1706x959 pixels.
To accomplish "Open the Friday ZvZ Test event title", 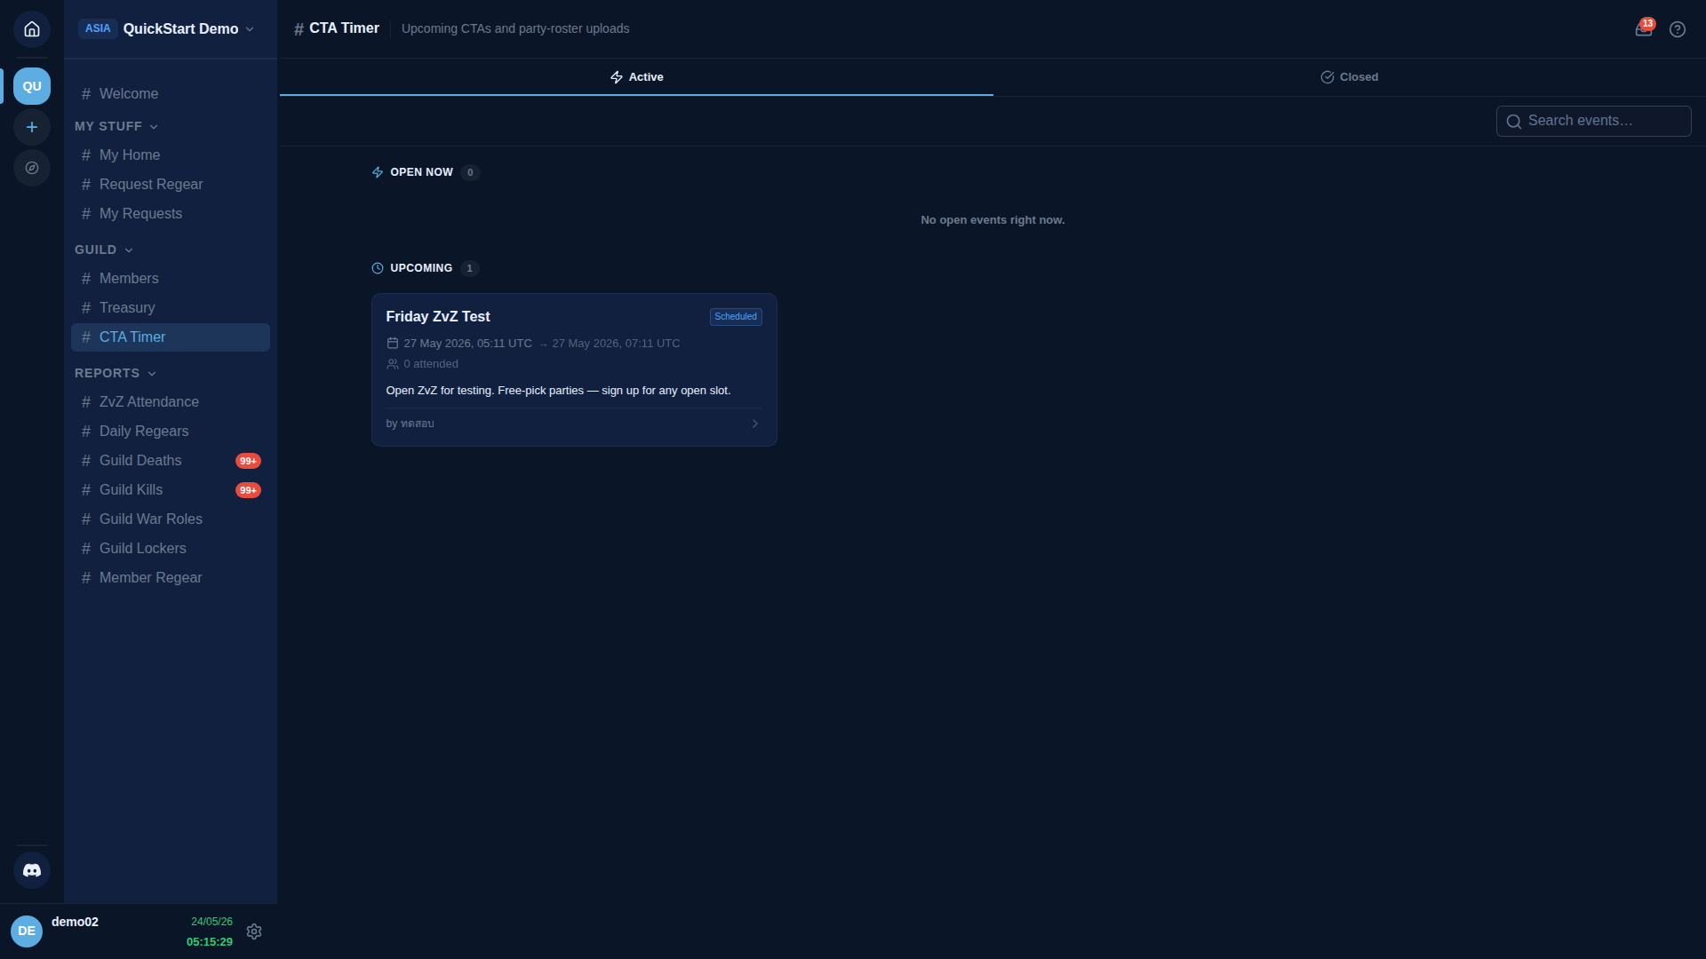I will click(x=438, y=317).
